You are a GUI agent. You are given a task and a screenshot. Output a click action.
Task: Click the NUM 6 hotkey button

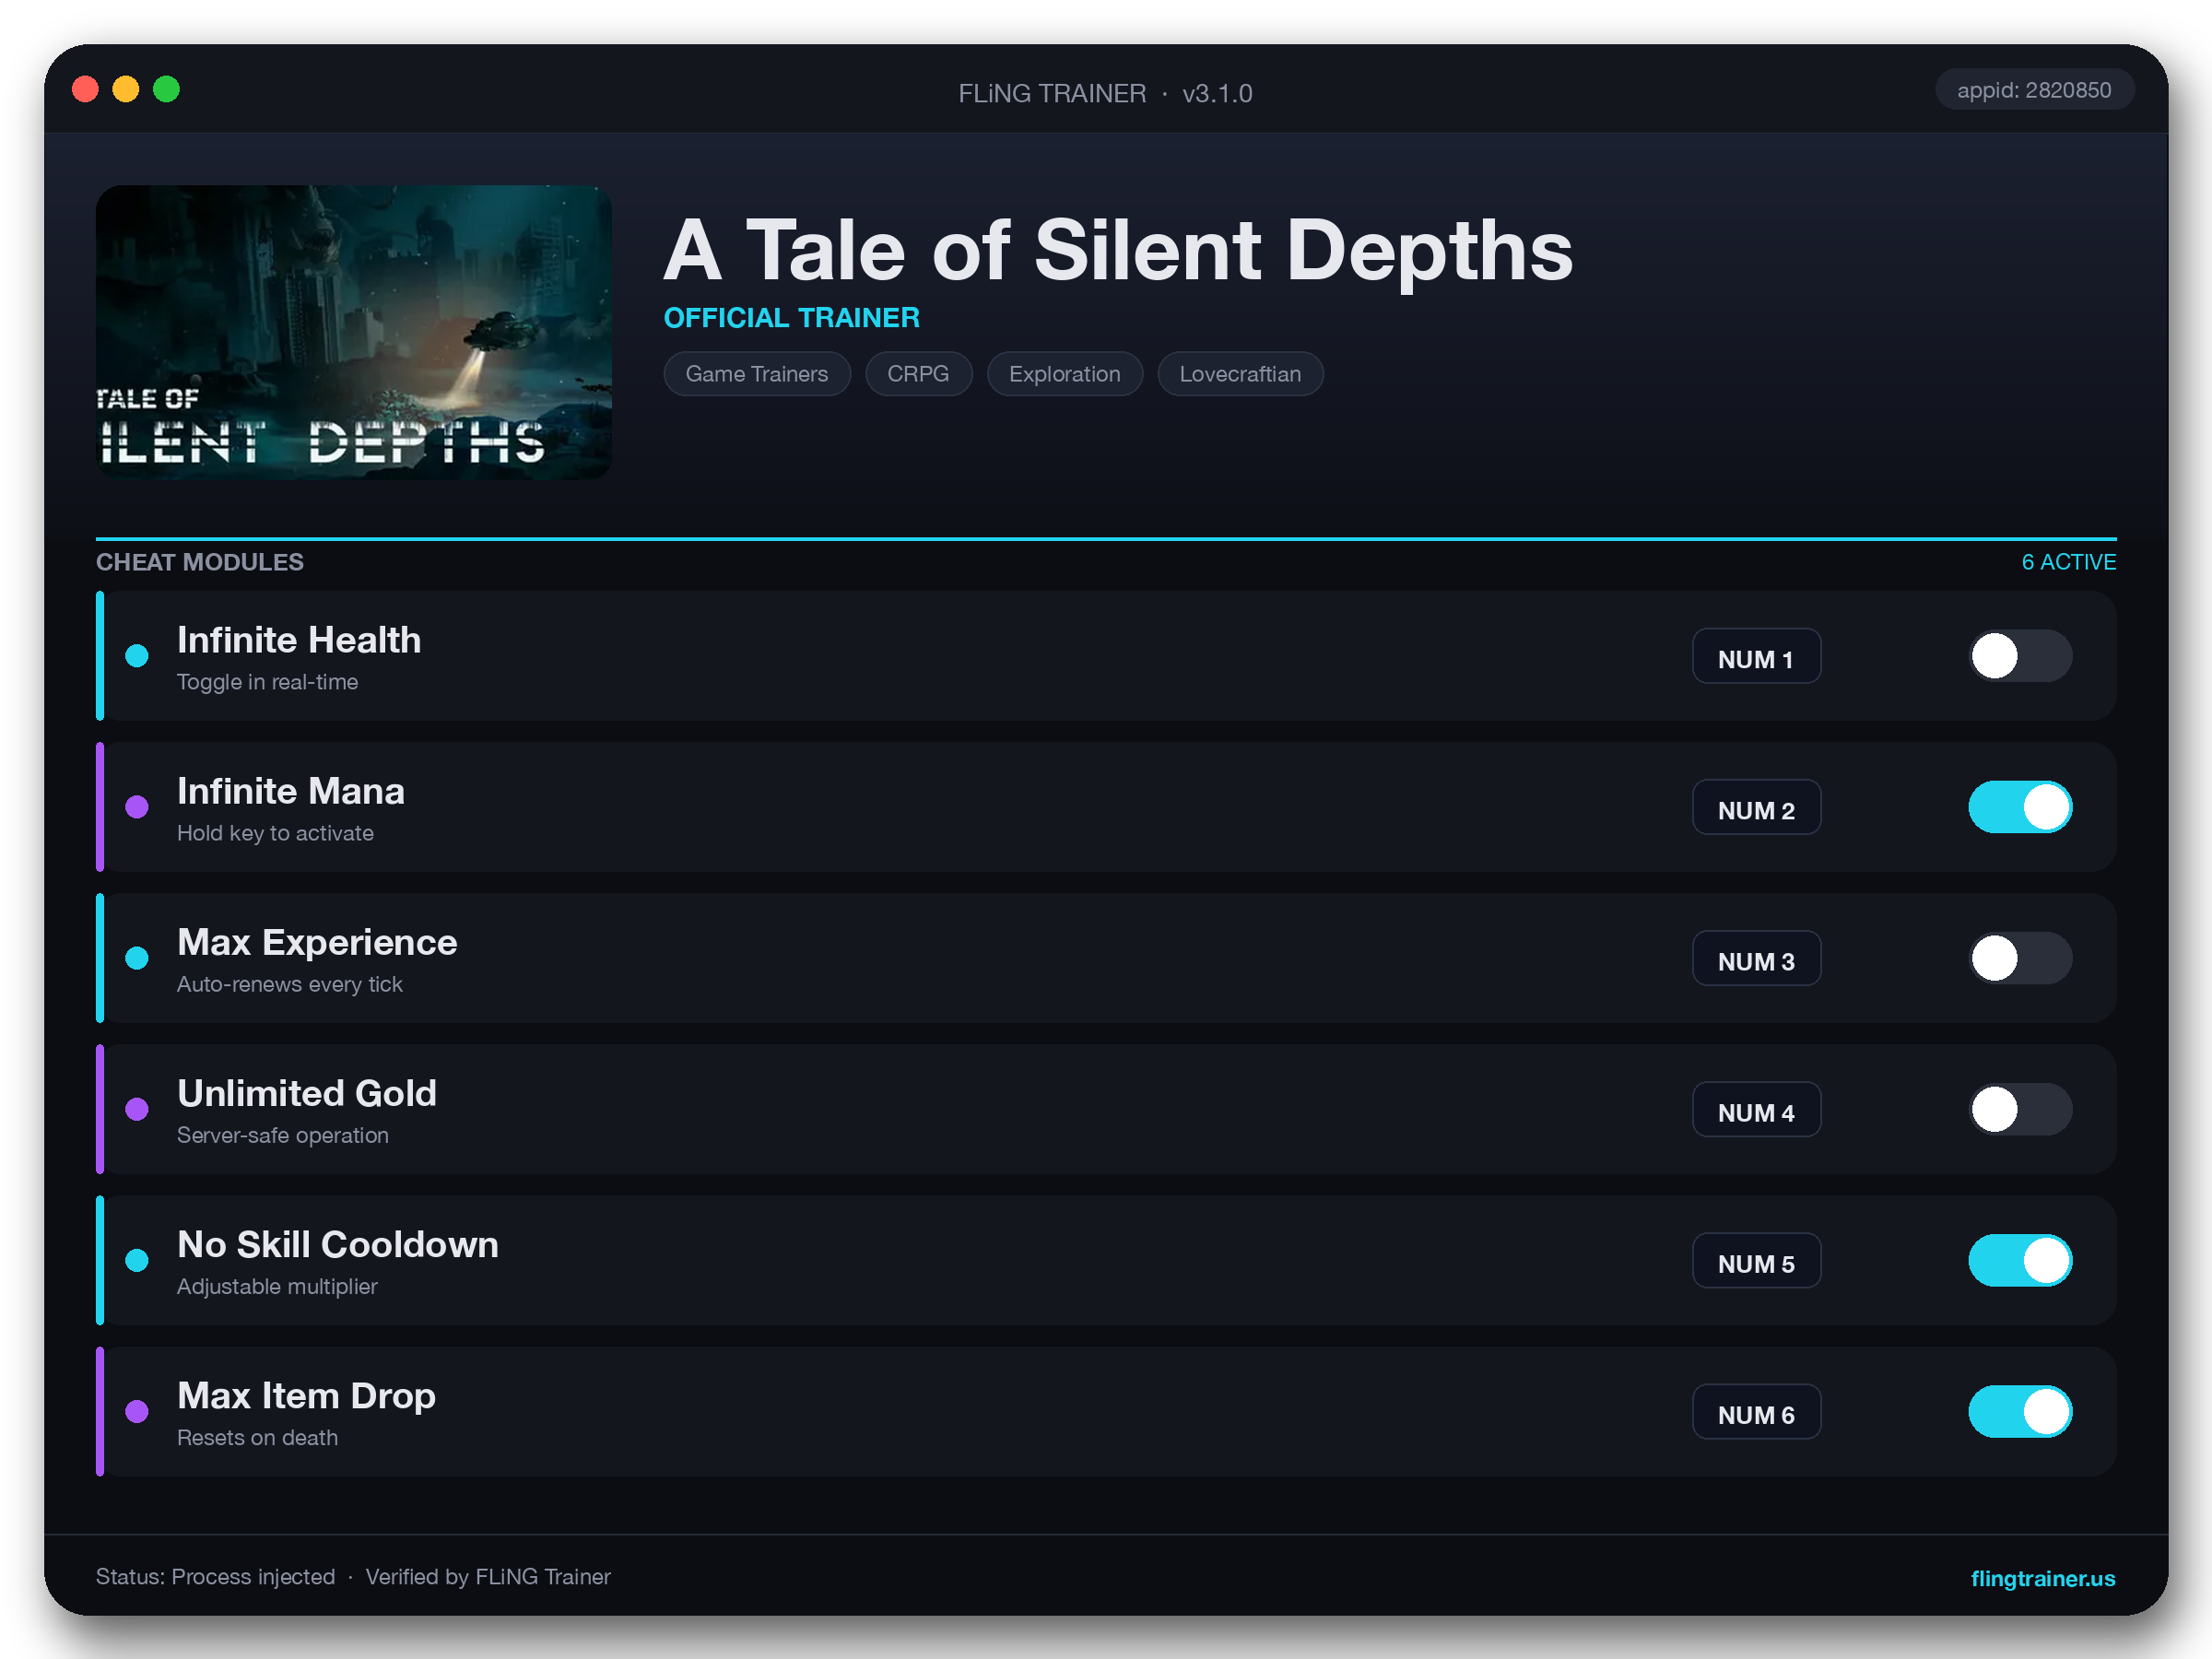(1756, 1411)
